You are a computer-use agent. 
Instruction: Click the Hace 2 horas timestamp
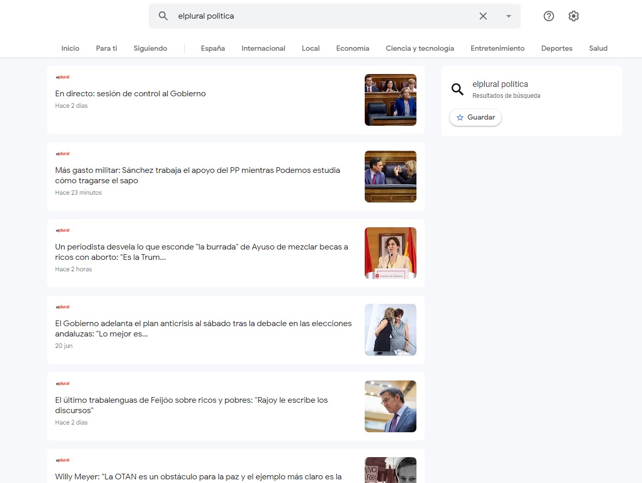tap(73, 269)
